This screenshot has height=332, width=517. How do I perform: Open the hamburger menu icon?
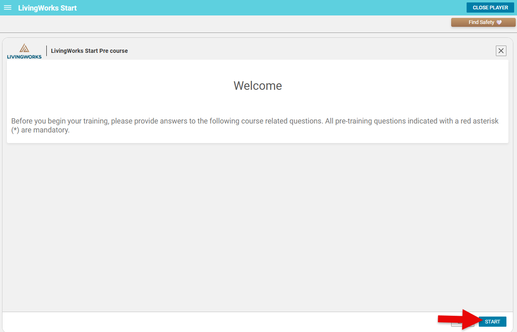[x=8, y=8]
